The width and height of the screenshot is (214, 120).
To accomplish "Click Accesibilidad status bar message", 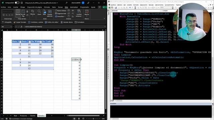I will pyautogui.click(x=21, y=119).
